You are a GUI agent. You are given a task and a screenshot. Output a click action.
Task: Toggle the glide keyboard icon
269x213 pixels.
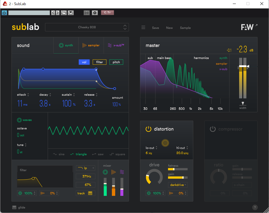coord(14,207)
